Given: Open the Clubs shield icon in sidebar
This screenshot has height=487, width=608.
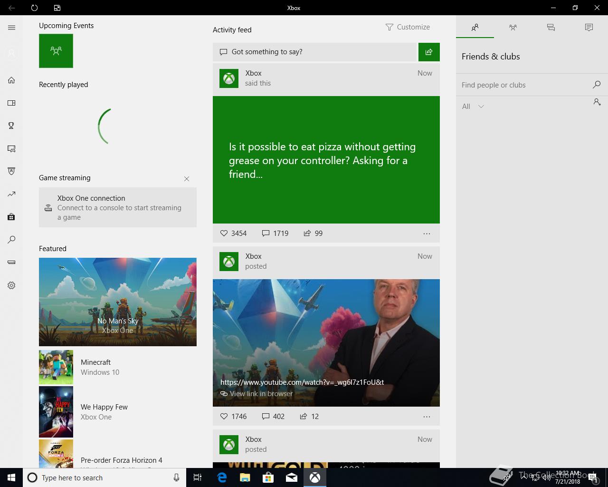Looking at the screenshot, I should [11, 171].
